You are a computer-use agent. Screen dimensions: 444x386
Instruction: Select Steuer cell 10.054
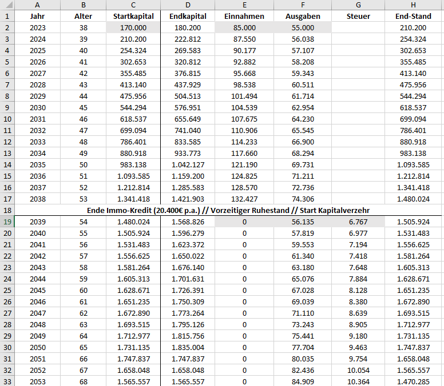click(358, 370)
